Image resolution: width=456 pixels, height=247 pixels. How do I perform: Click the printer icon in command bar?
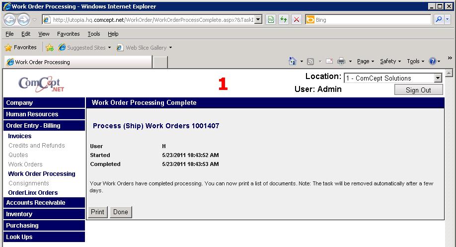[x=341, y=61]
